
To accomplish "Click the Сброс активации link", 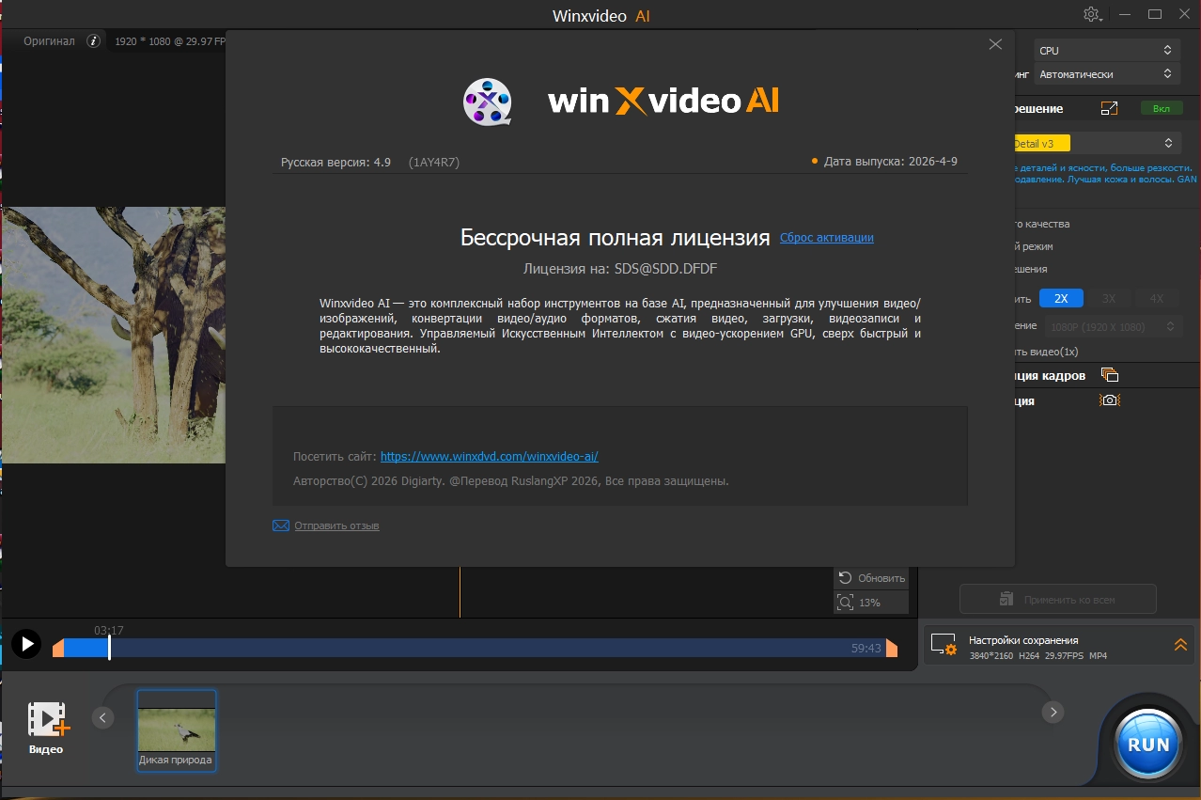I will 827,238.
